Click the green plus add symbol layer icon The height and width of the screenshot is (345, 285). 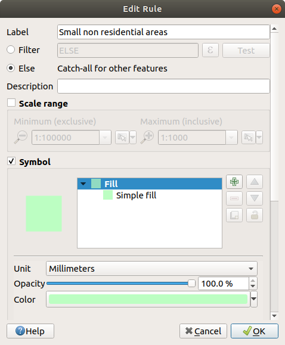coord(234,182)
